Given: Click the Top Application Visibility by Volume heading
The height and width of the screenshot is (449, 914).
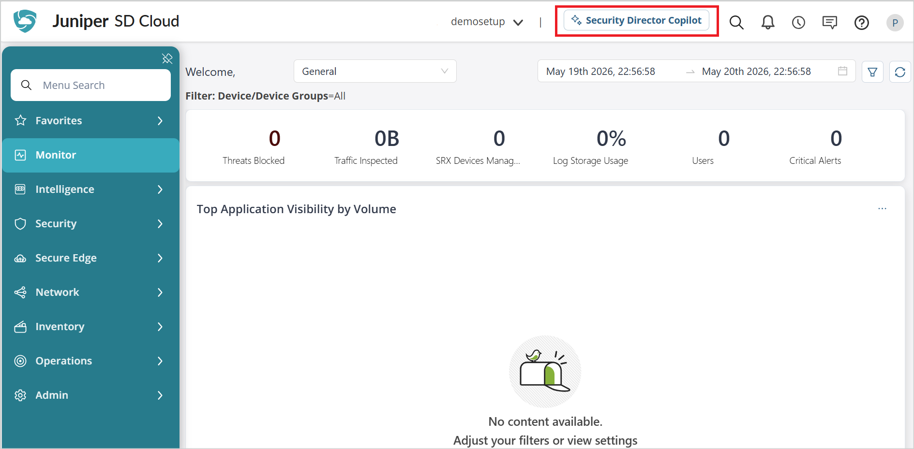Looking at the screenshot, I should pyautogui.click(x=296, y=209).
